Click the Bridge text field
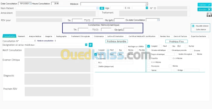Screen dimensions: 212x109 (x=192, y=70)
